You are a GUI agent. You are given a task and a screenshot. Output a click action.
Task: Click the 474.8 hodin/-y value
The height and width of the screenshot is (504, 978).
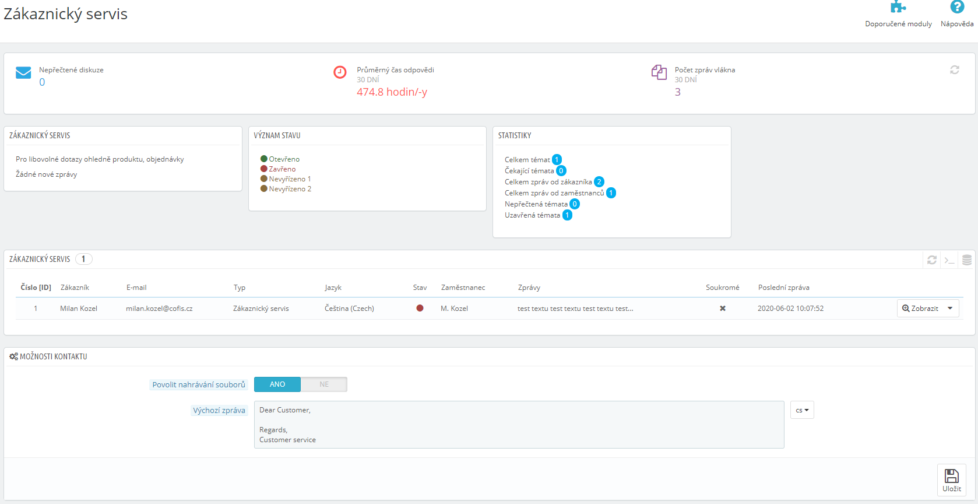coord(392,92)
